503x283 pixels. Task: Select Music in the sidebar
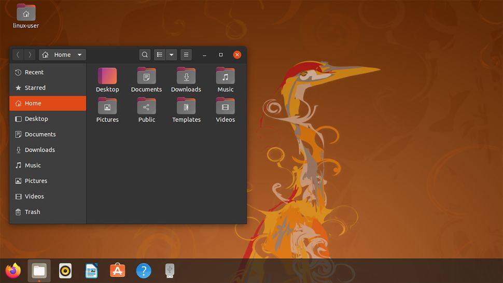48,165
